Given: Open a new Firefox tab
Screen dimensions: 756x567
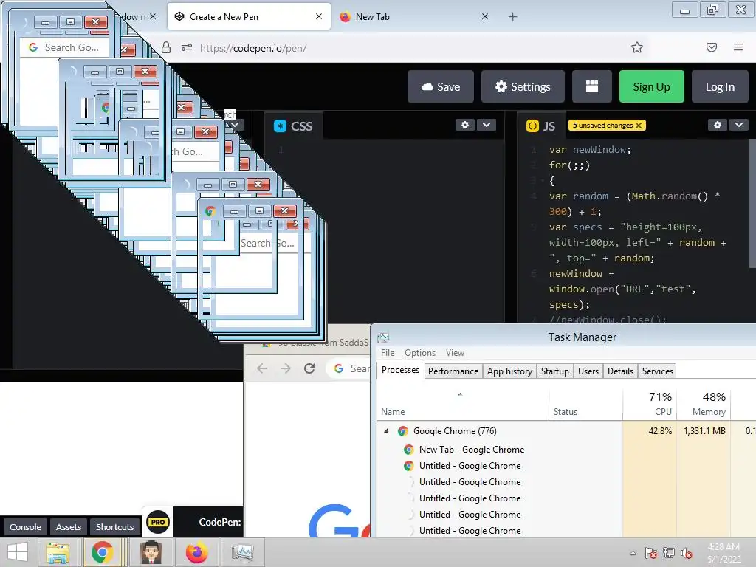Looking at the screenshot, I should (512, 17).
